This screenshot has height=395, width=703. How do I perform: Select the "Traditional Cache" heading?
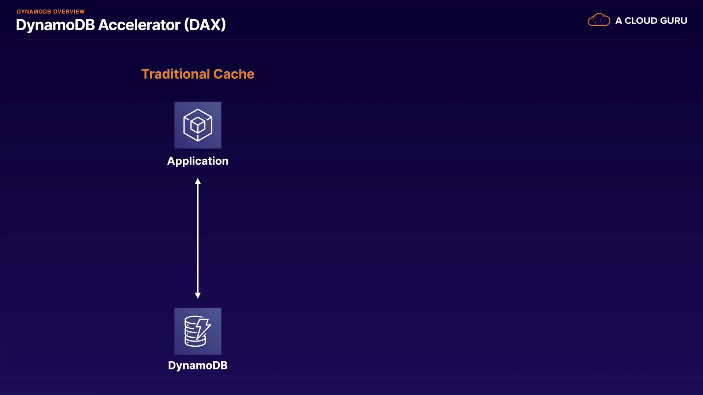(198, 74)
